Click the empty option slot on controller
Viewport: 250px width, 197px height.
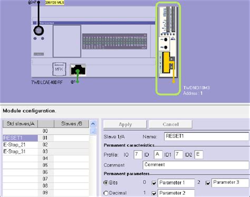pyautogui.click(x=67, y=41)
